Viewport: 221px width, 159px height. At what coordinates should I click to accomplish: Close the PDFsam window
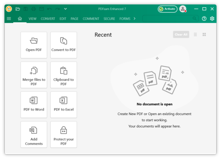[212, 9]
